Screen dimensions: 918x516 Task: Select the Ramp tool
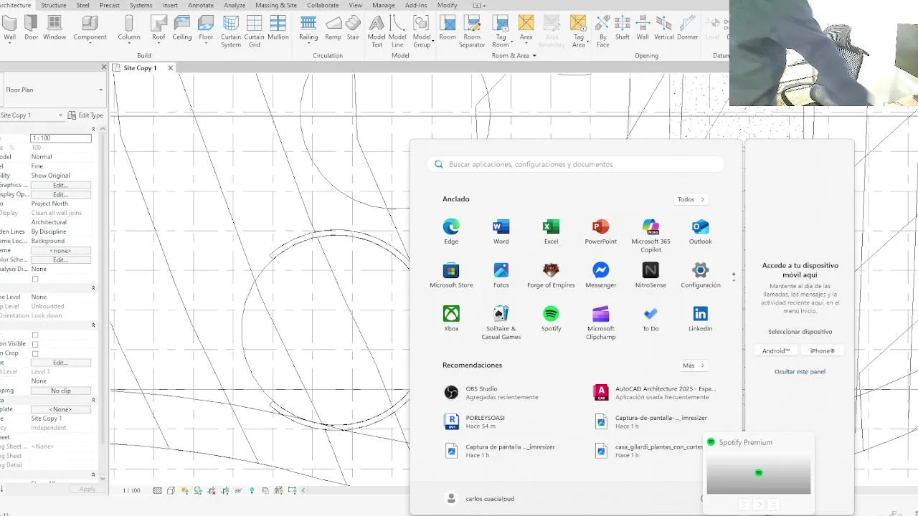(x=333, y=28)
